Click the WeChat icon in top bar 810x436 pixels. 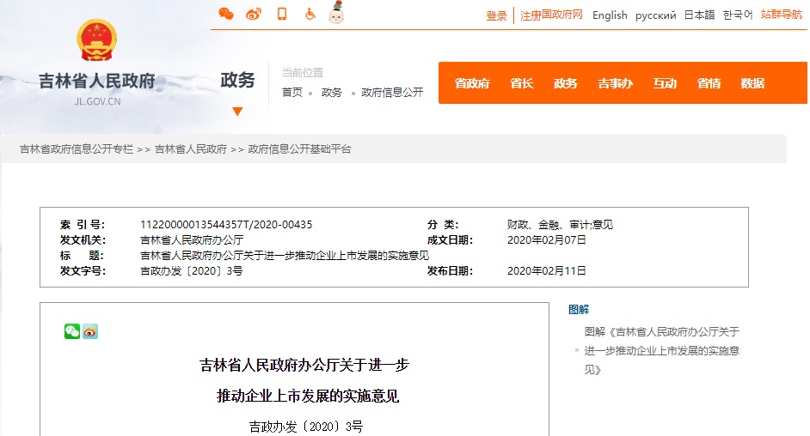(225, 14)
